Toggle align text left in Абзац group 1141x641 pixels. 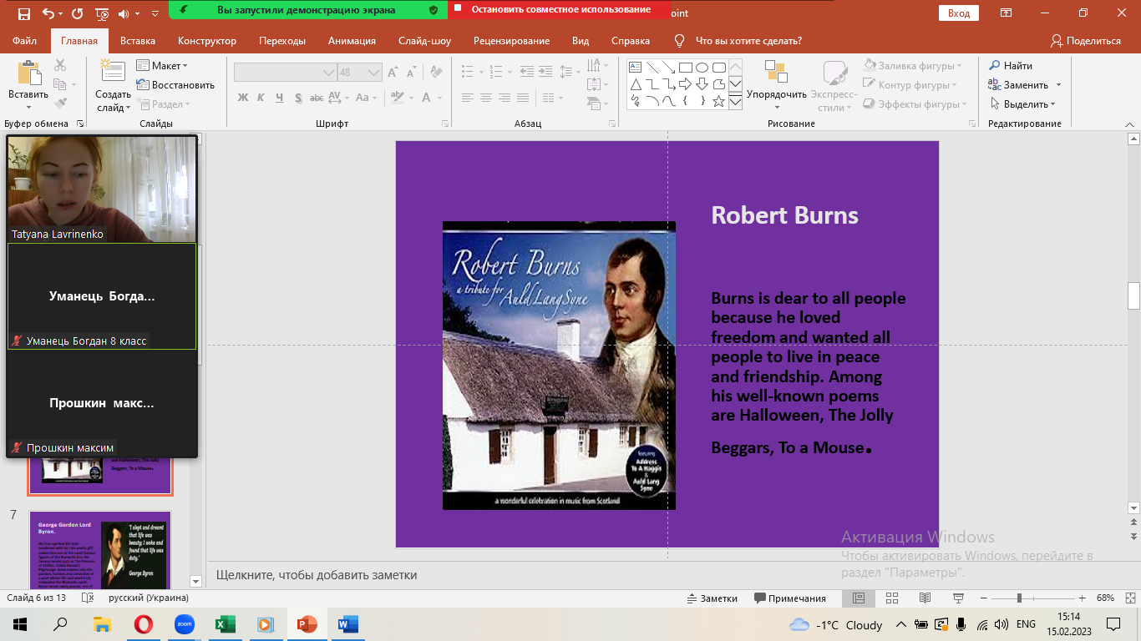tap(468, 98)
